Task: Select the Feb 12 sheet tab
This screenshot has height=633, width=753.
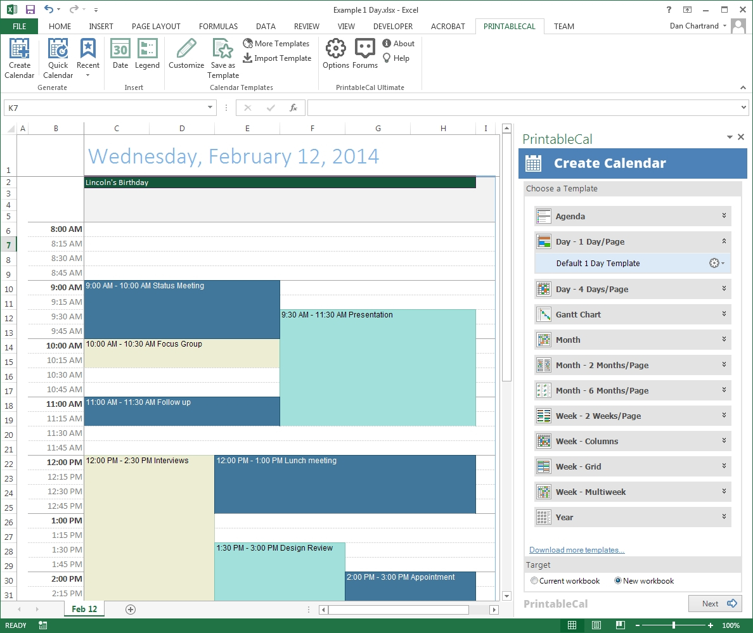Action: 84,609
